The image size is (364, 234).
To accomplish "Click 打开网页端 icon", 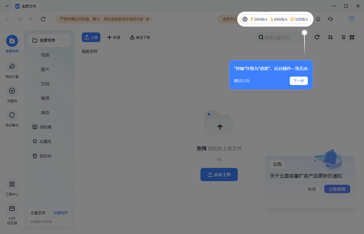I will click(x=12, y=208).
